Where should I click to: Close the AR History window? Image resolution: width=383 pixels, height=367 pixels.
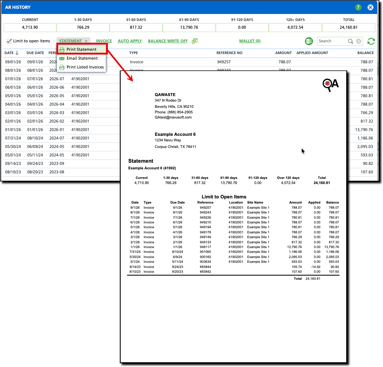(370, 7)
